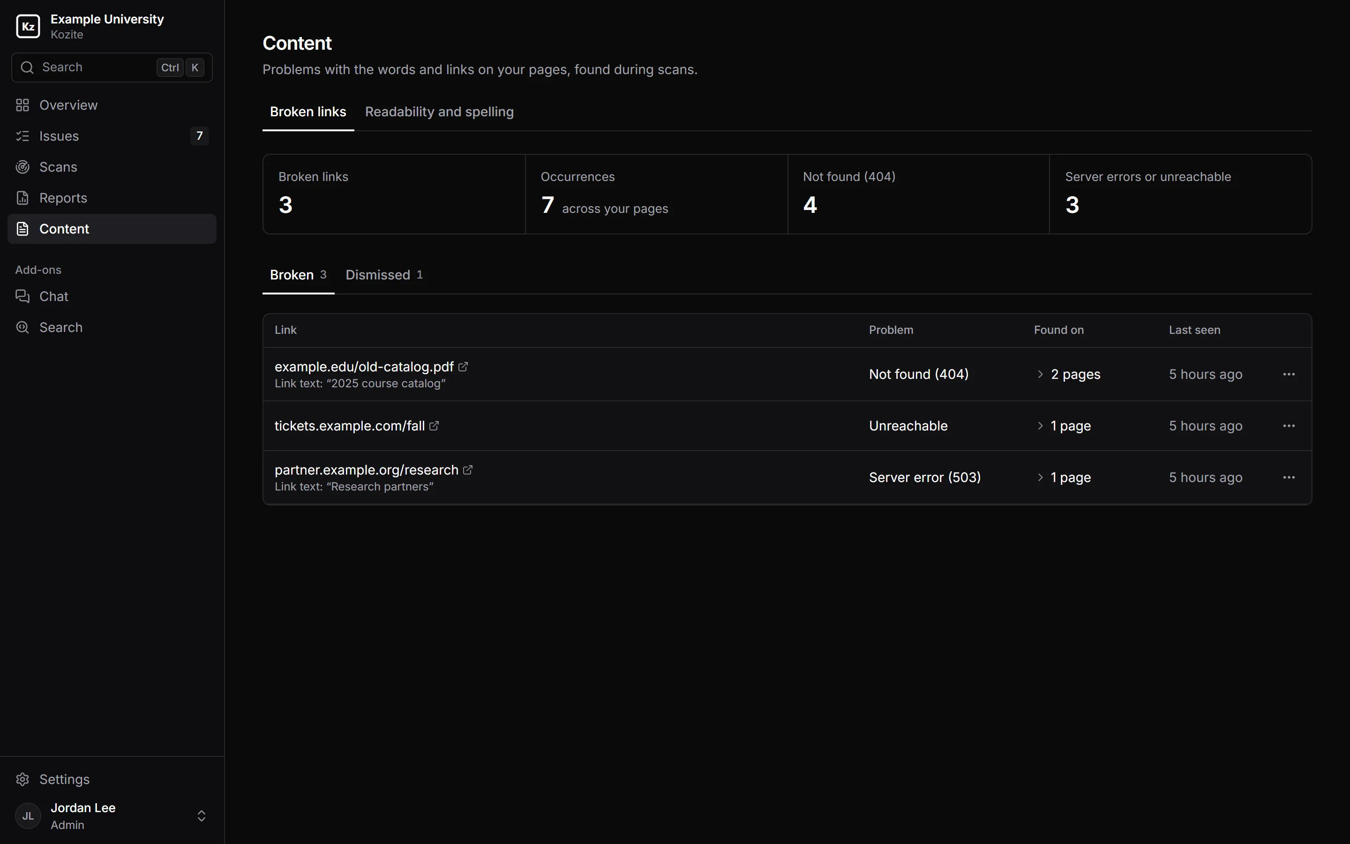
Task: Select the Broken links tab
Action: coord(308,112)
